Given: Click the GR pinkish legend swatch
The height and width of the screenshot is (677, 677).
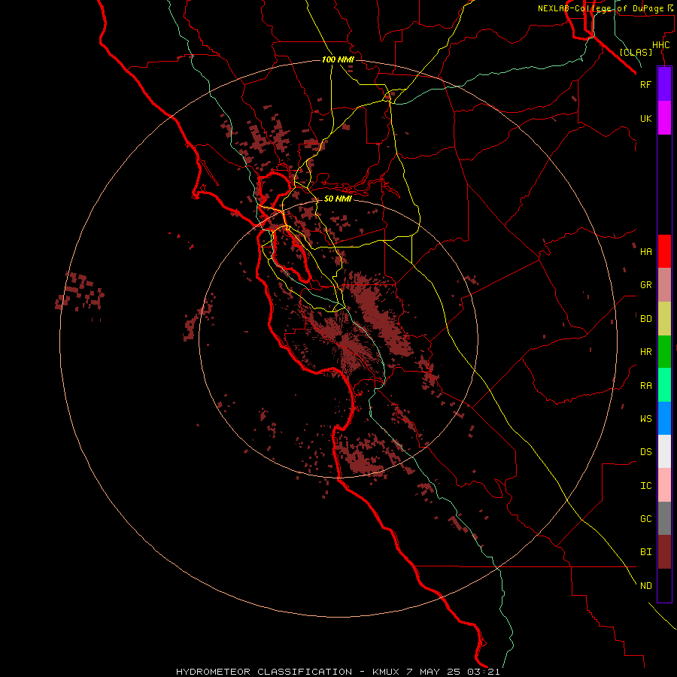Looking at the screenshot, I should 664,284.
